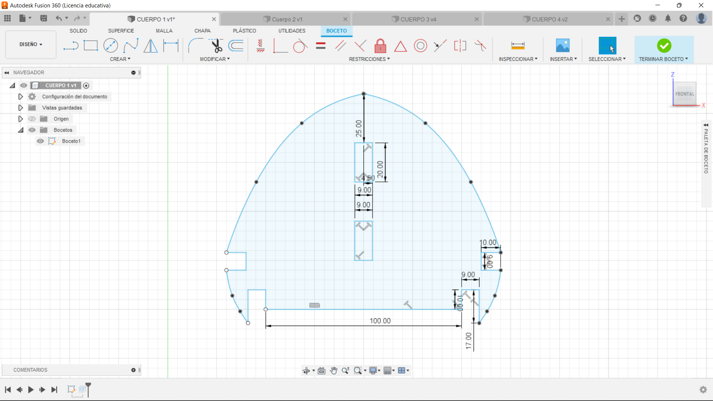Click the Insert image icon
The image size is (713, 401).
(563, 46)
